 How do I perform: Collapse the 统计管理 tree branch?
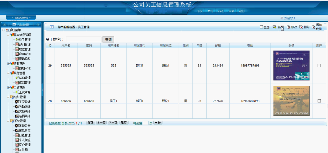coord(8,97)
